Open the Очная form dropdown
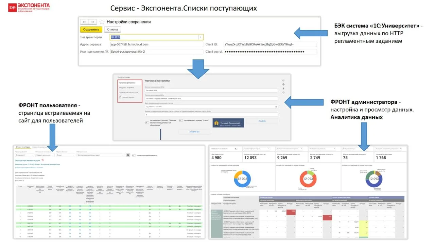The width and height of the screenshot is (435, 244). pyautogui.click(x=66, y=155)
